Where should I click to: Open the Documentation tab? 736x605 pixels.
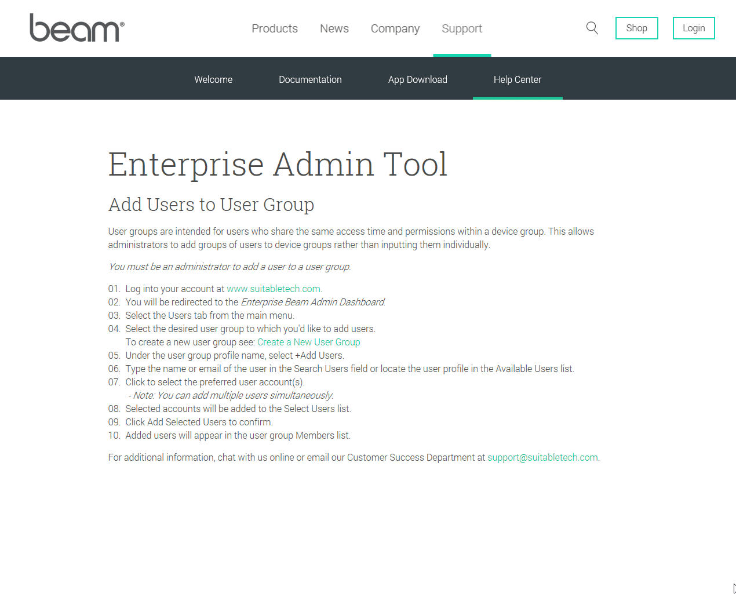310,79
